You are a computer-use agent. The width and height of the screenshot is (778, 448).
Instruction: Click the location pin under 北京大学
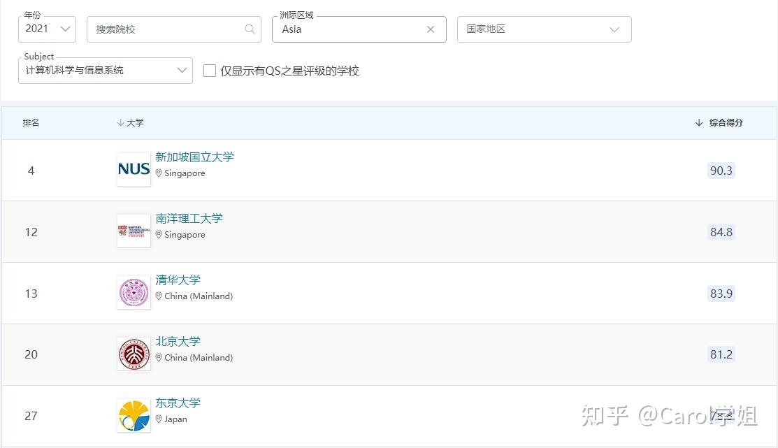(159, 358)
